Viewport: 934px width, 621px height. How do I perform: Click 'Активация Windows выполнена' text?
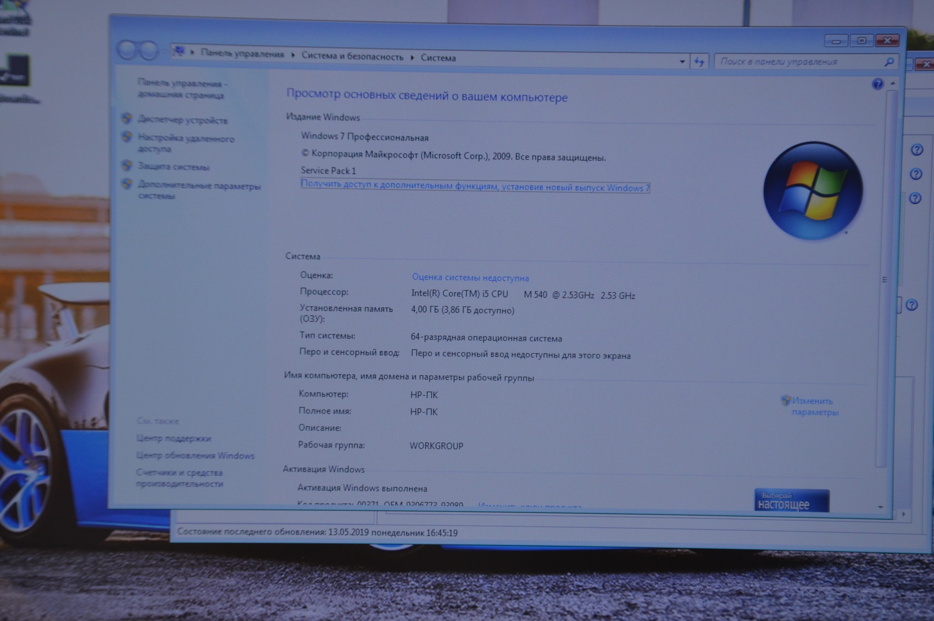[x=362, y=488]
